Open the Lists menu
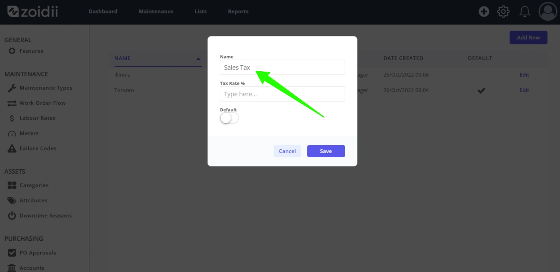This screenshot has height=272, width=560. click(x=201, y=11)
